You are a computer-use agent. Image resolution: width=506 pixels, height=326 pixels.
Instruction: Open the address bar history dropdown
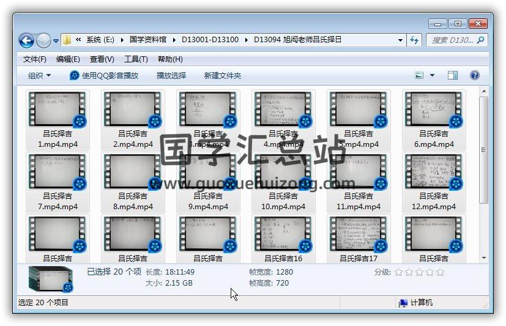click(x=400, y=40)
